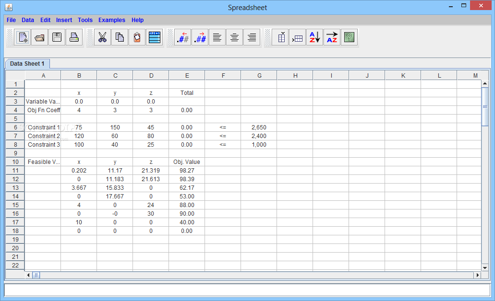495x301 pixels.
Task: Decrease decimal places with left-arrow ## icon
Action: (x=183, y=37)
